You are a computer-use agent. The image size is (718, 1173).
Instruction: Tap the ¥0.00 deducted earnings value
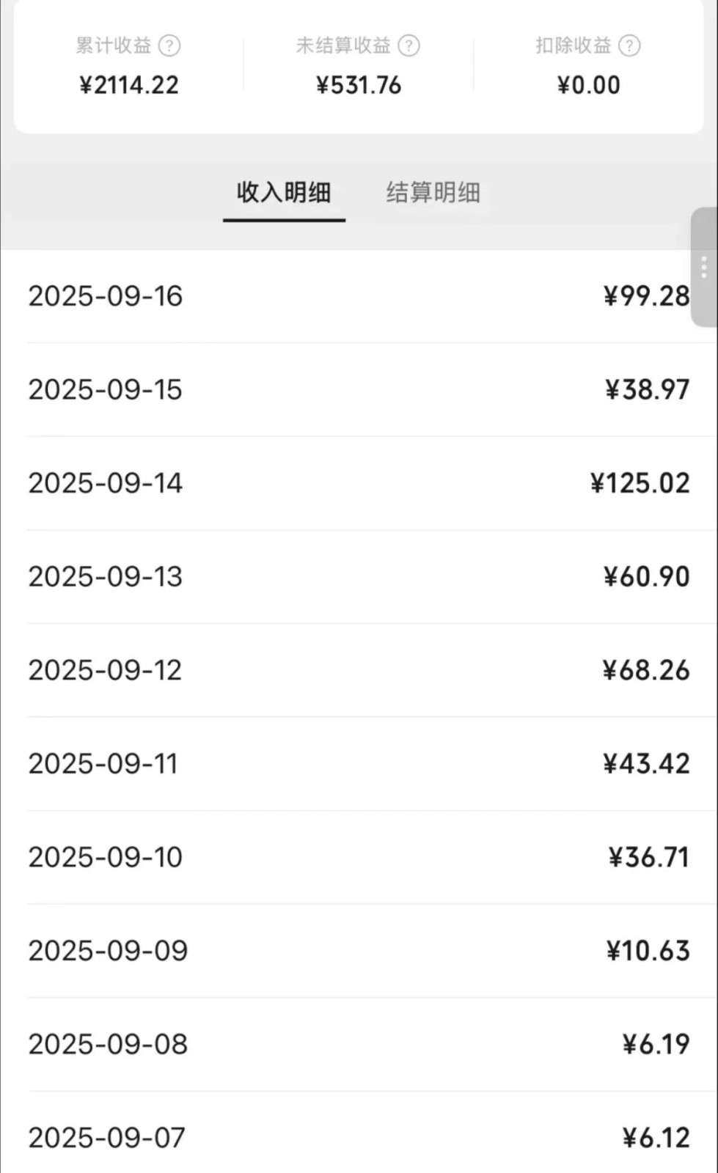[x=588, y=85]
